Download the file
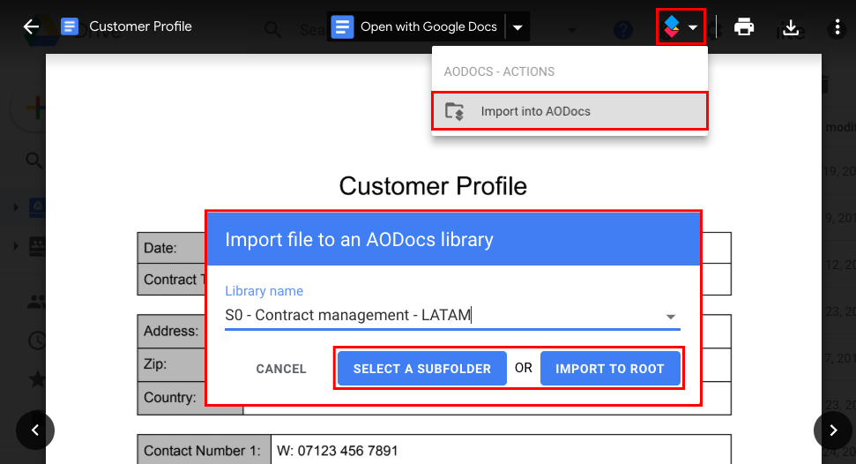This screenshot has height=464, width=856. point(791,27)
